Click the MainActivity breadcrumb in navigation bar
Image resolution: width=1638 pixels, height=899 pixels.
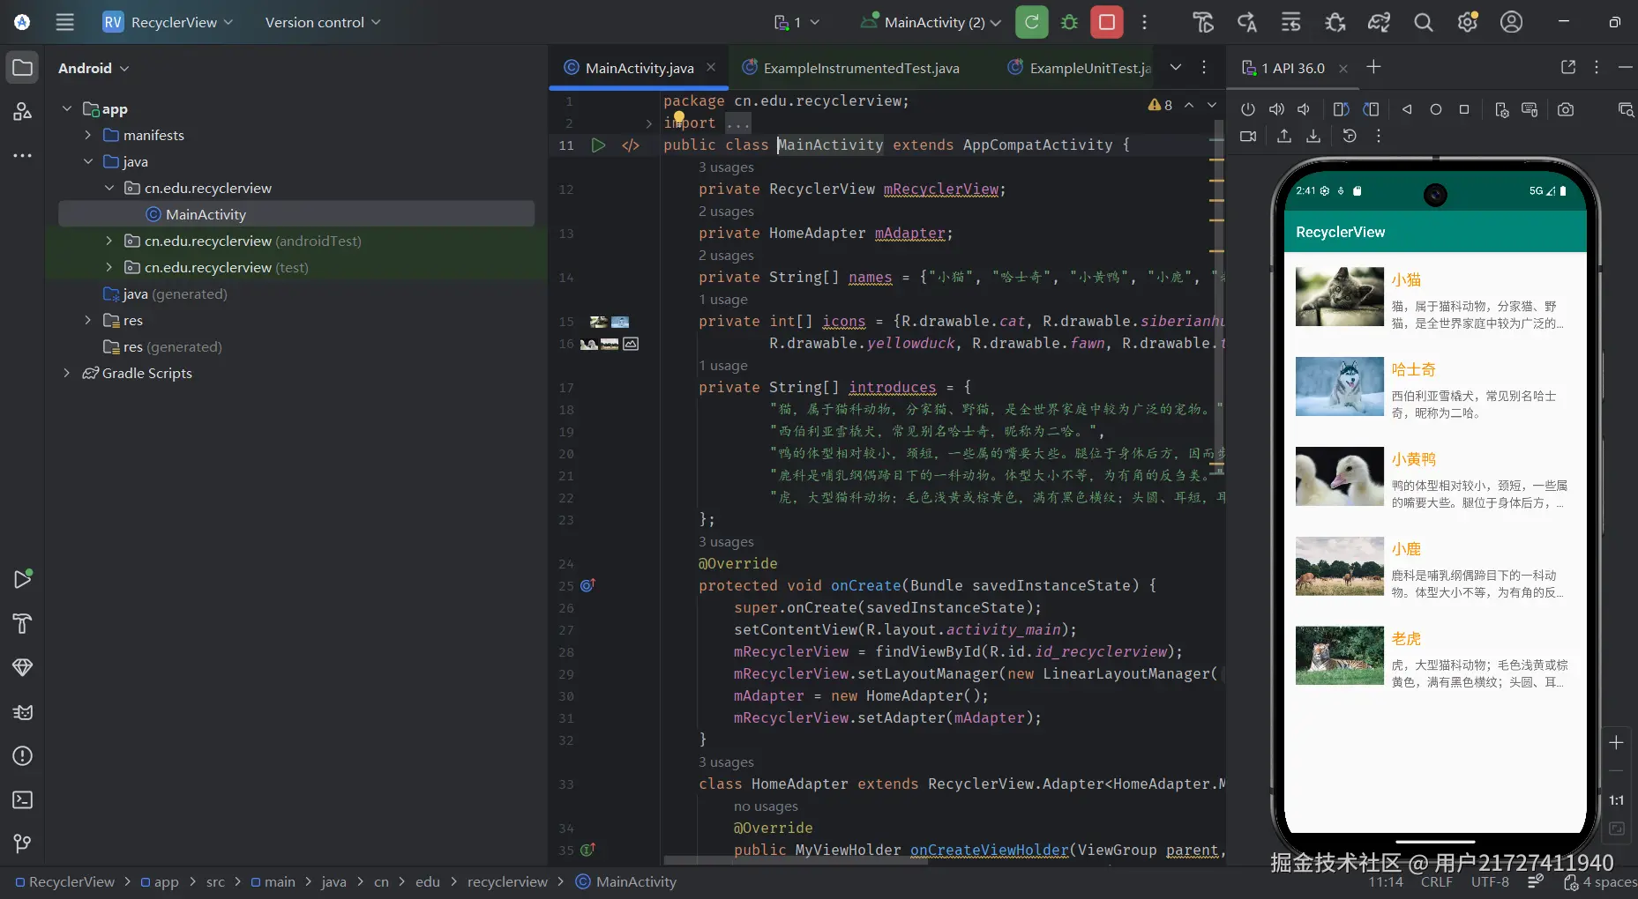click(635, 881)
